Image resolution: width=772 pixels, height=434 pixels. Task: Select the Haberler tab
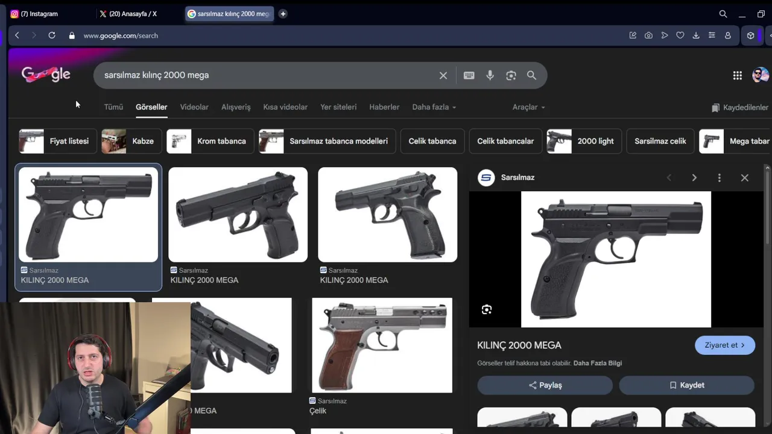pyautogui.click(x=384, y=107)
